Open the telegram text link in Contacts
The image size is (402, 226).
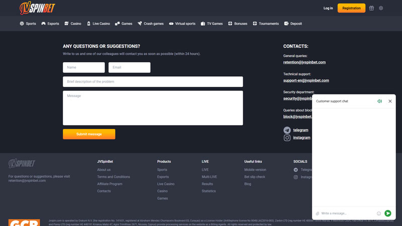(x=300, y=130)
